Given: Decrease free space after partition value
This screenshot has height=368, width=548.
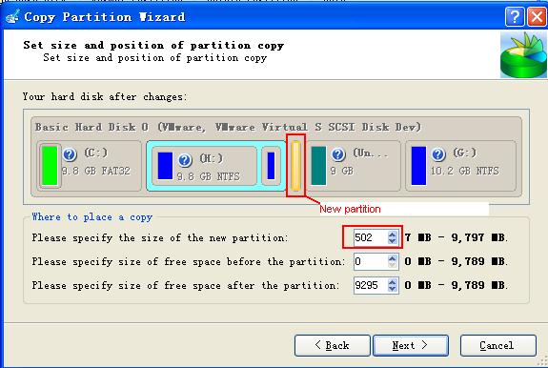Looking at the screenshot, I should [x=392, y=289].
